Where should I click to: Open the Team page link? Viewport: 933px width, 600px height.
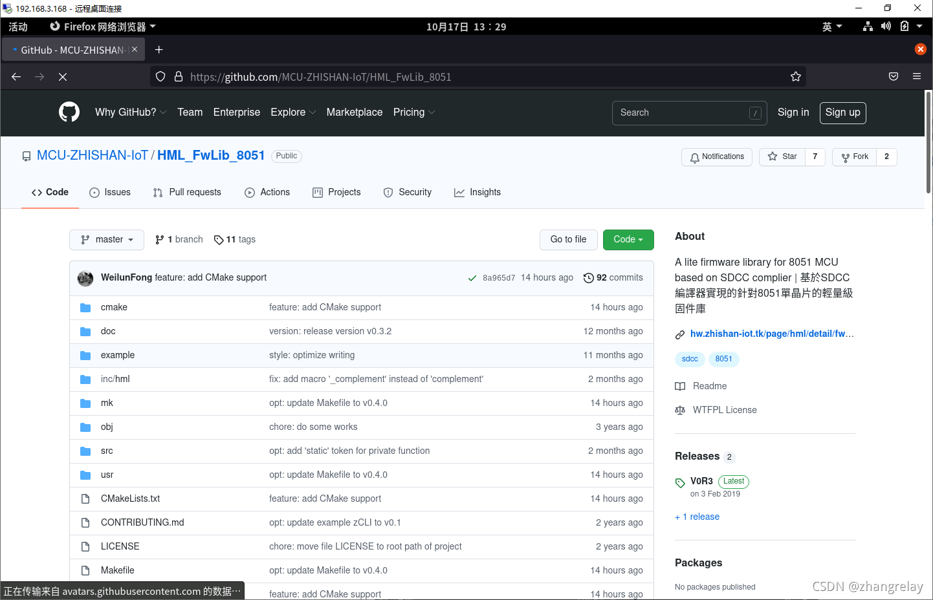190,112
